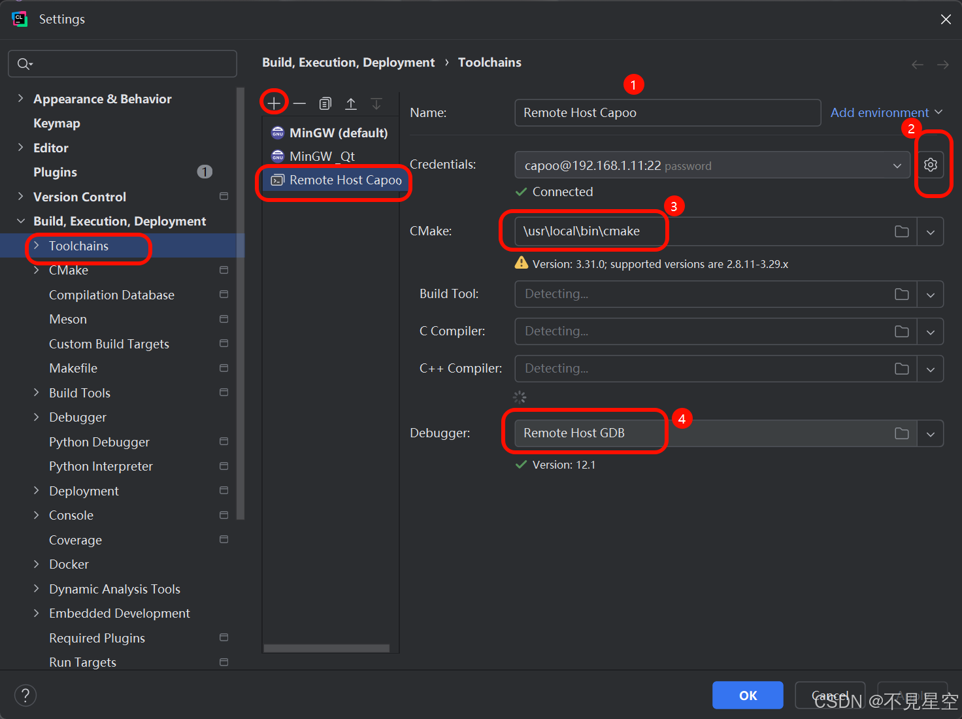Click the OK button
This screenshot has width=962, height=719.
[x=748, y=695]
